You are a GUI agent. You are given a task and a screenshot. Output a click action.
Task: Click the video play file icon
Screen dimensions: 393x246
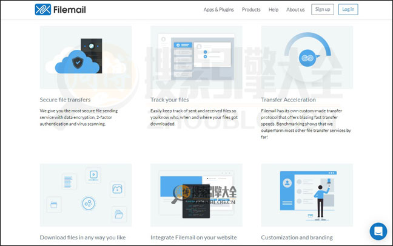point(93,175)
